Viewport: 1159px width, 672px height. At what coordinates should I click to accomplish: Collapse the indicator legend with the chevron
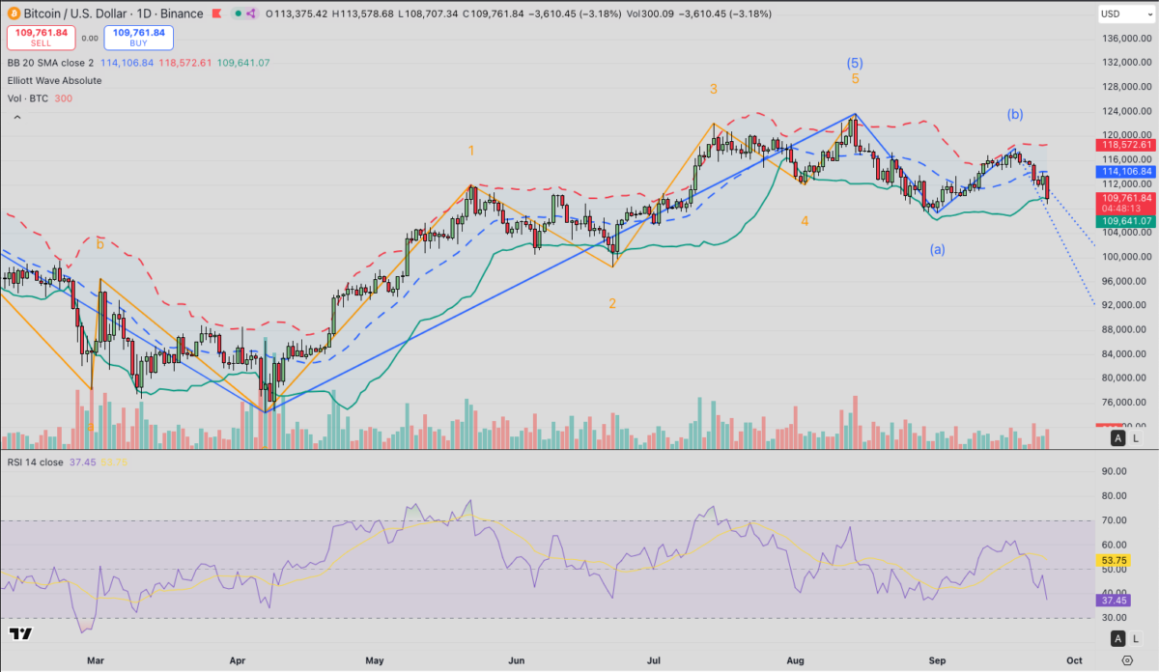pyautogui.click(x=16, y=117)
